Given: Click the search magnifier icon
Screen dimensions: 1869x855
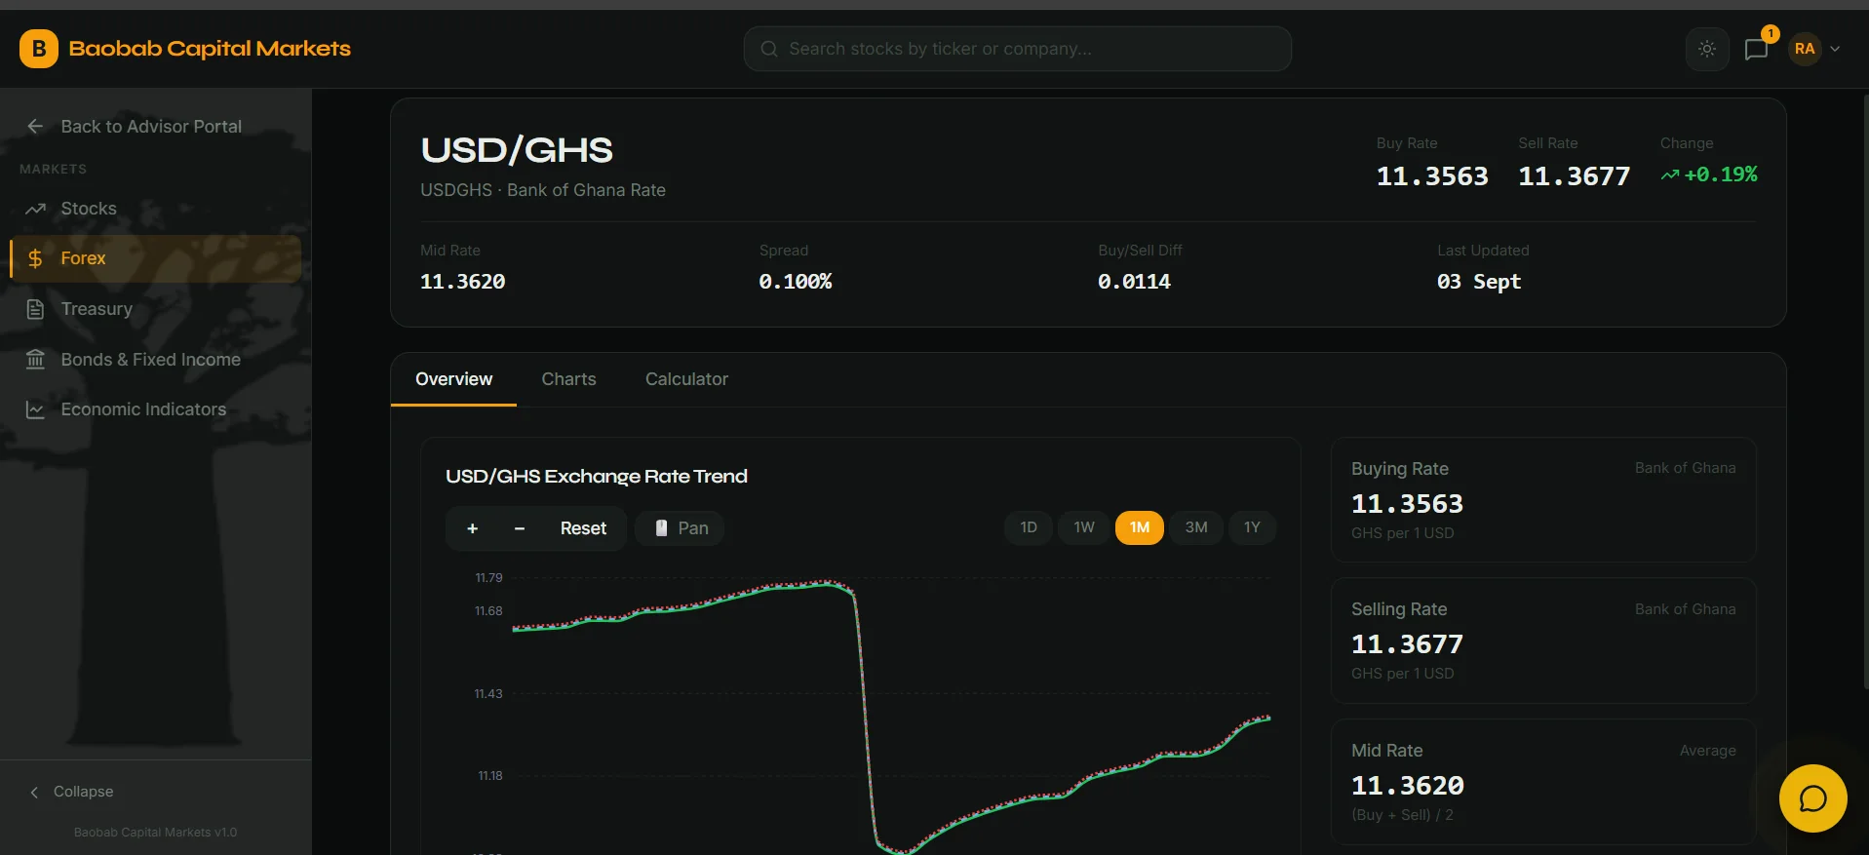Looking at the screenshot, I should click(x=769, y=49).
